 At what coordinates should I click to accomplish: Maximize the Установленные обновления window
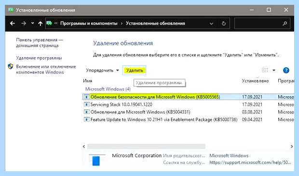tap(269, 10)
